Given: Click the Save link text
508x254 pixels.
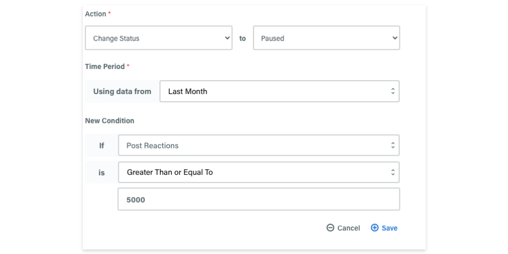Looking at the screenshot, I should coord(390,228).
